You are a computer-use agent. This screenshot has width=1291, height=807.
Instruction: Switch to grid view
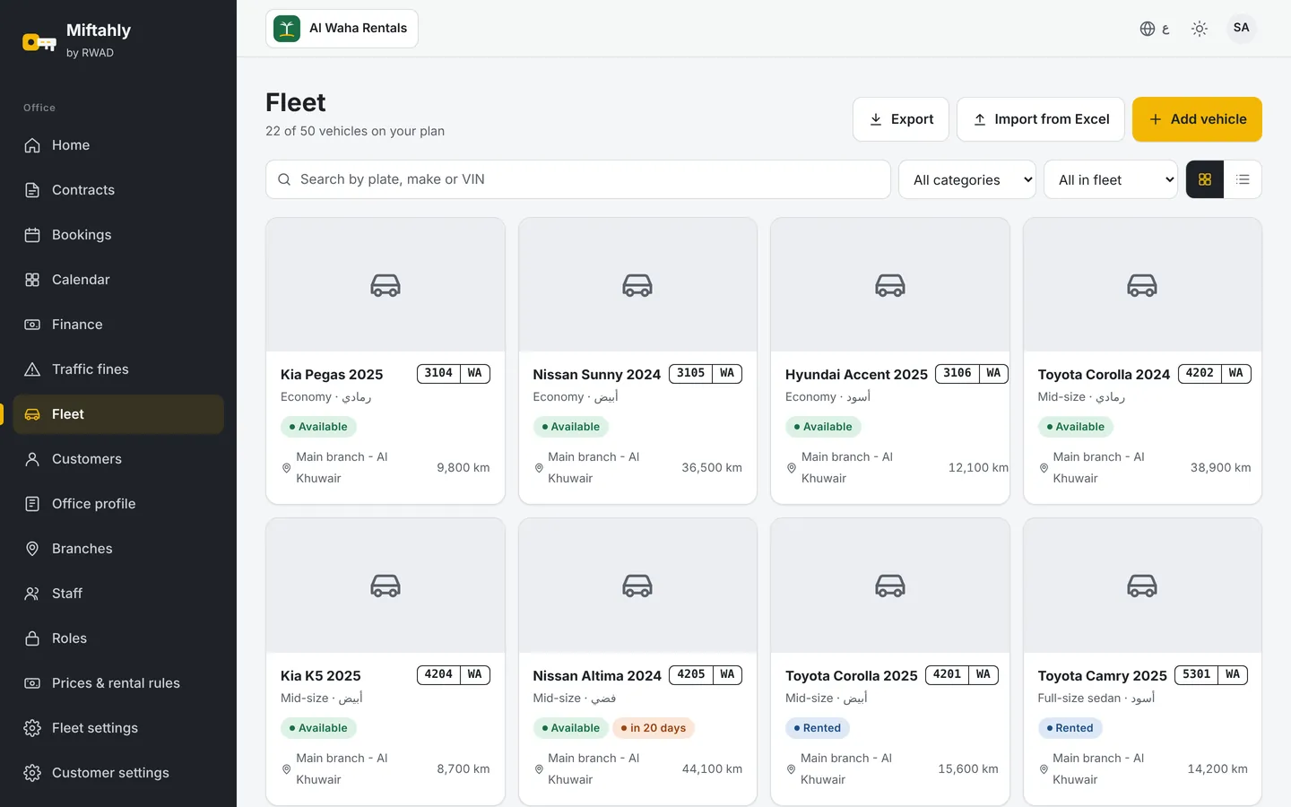coord(1205,179)
